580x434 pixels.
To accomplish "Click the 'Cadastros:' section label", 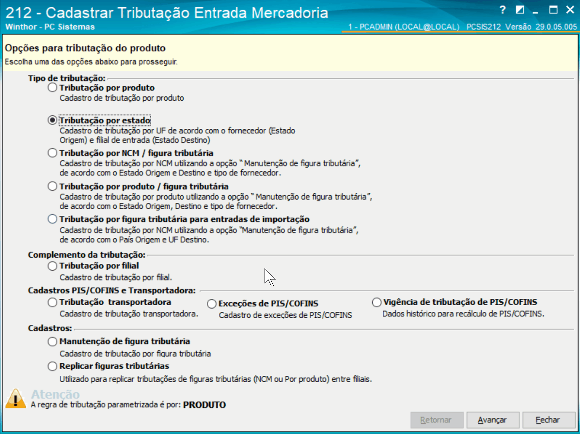I will [50, 328].
